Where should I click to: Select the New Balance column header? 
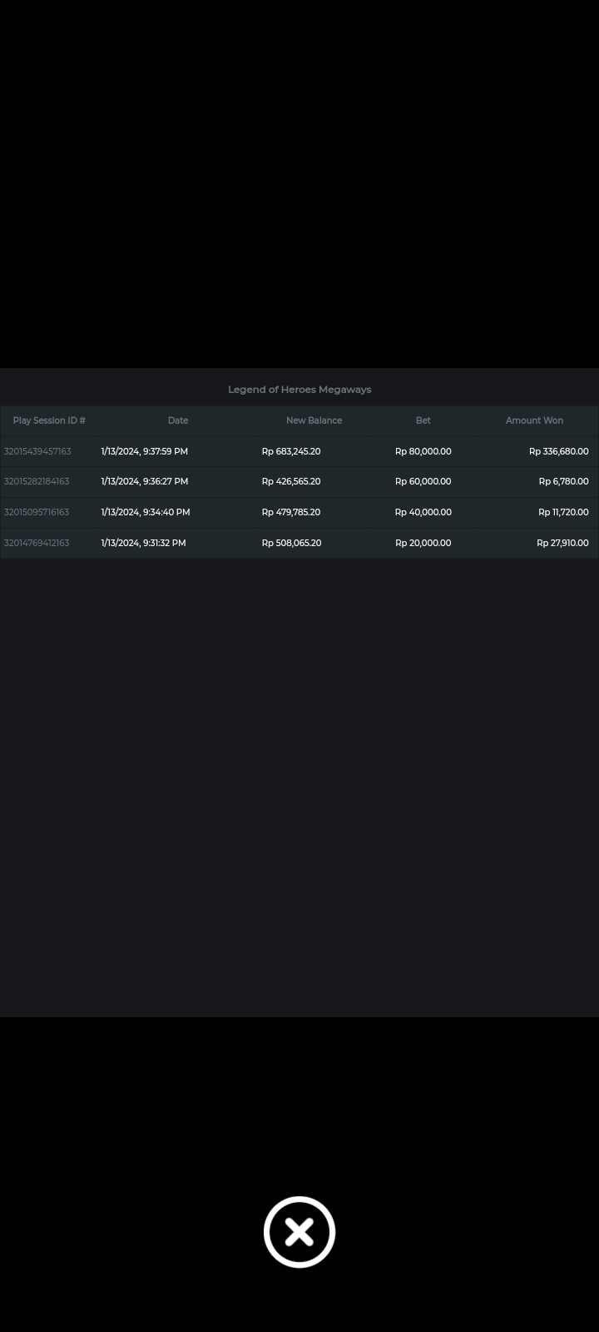coord(314,420)
